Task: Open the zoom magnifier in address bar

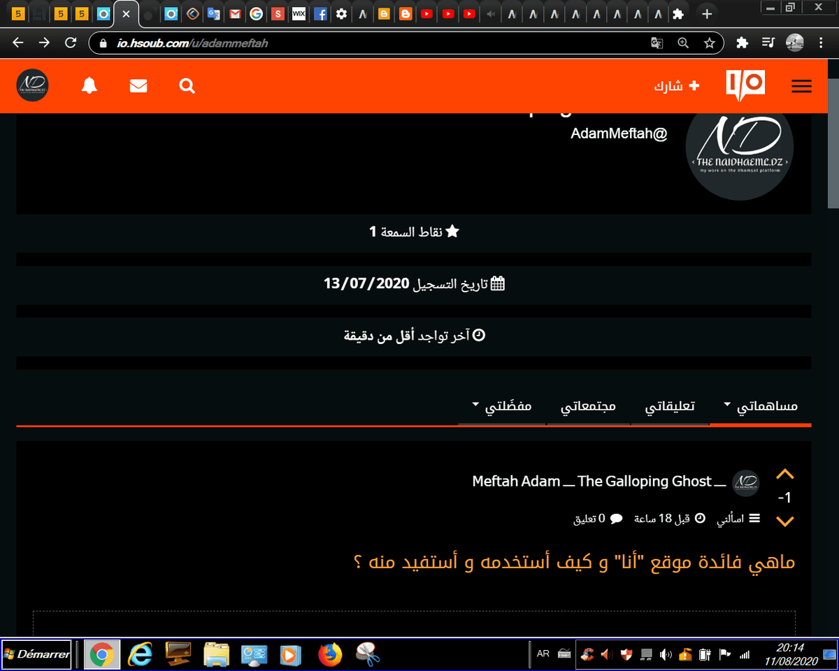Action: pos(683,43)
